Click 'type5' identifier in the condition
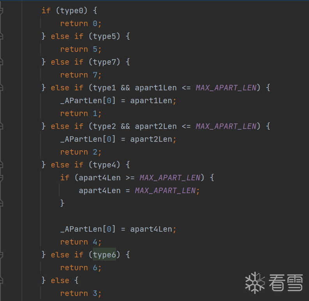Viewport: 309px width, 301px height. pyautogui.click(x=104, y=36)
